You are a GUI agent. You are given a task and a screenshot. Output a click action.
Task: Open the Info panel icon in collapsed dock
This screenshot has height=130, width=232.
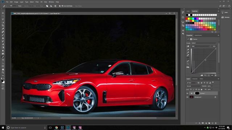click(x=183, y=17)
